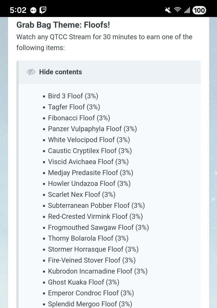Click the crossed-out eye icon

31,72
